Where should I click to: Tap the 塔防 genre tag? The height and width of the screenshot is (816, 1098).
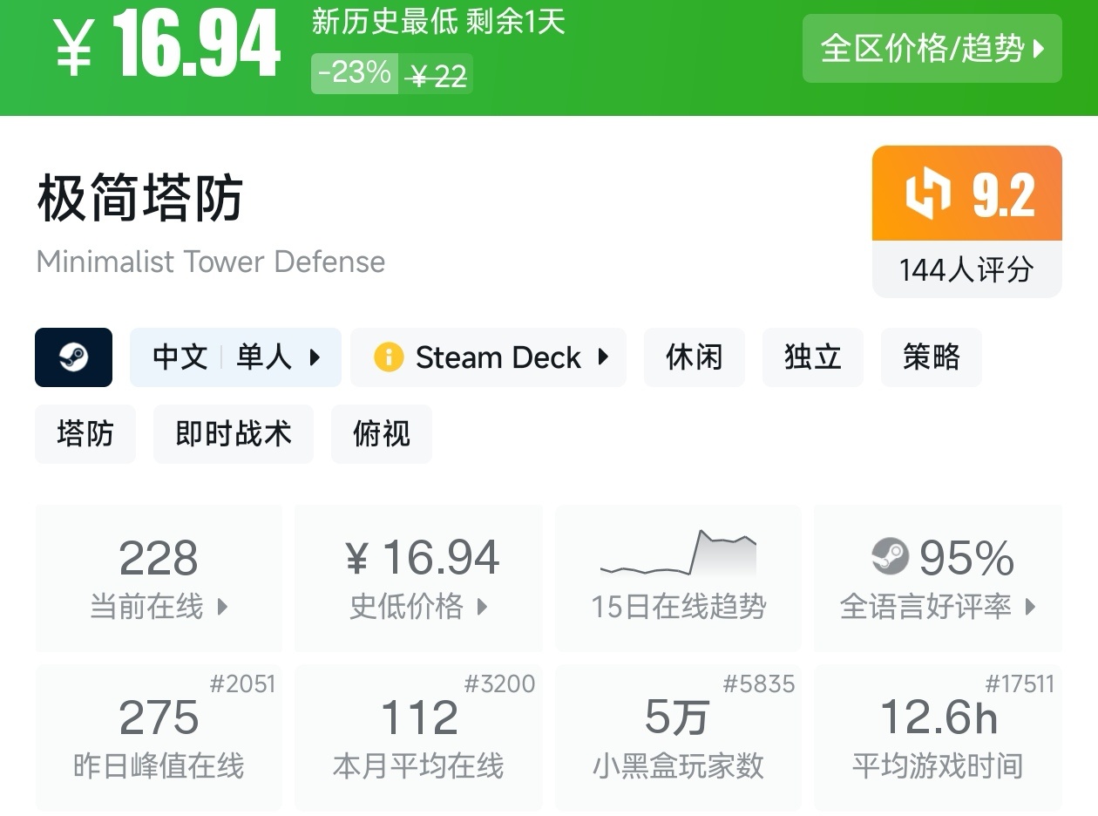[x=85, y=434]
